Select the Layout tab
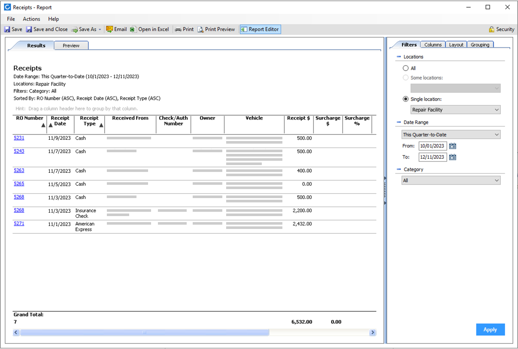Viewport: 518px width, 349px height. (x=456, y=45)
